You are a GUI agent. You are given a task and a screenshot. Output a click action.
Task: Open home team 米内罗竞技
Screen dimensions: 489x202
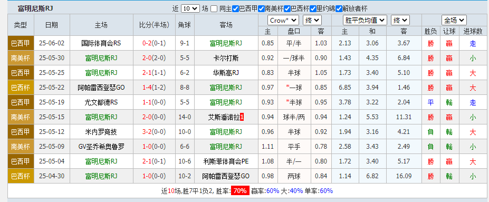click(x=101, y=132)
